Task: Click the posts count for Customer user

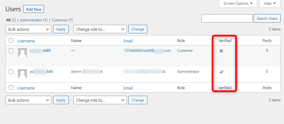Action: [x=267, y=51]
